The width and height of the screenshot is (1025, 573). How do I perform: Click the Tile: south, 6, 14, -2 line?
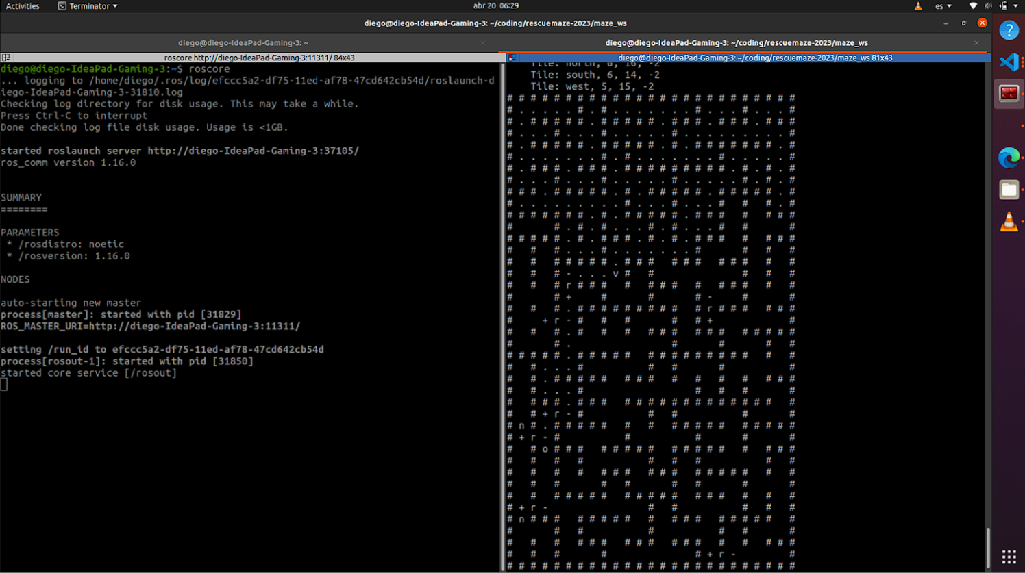595,75
